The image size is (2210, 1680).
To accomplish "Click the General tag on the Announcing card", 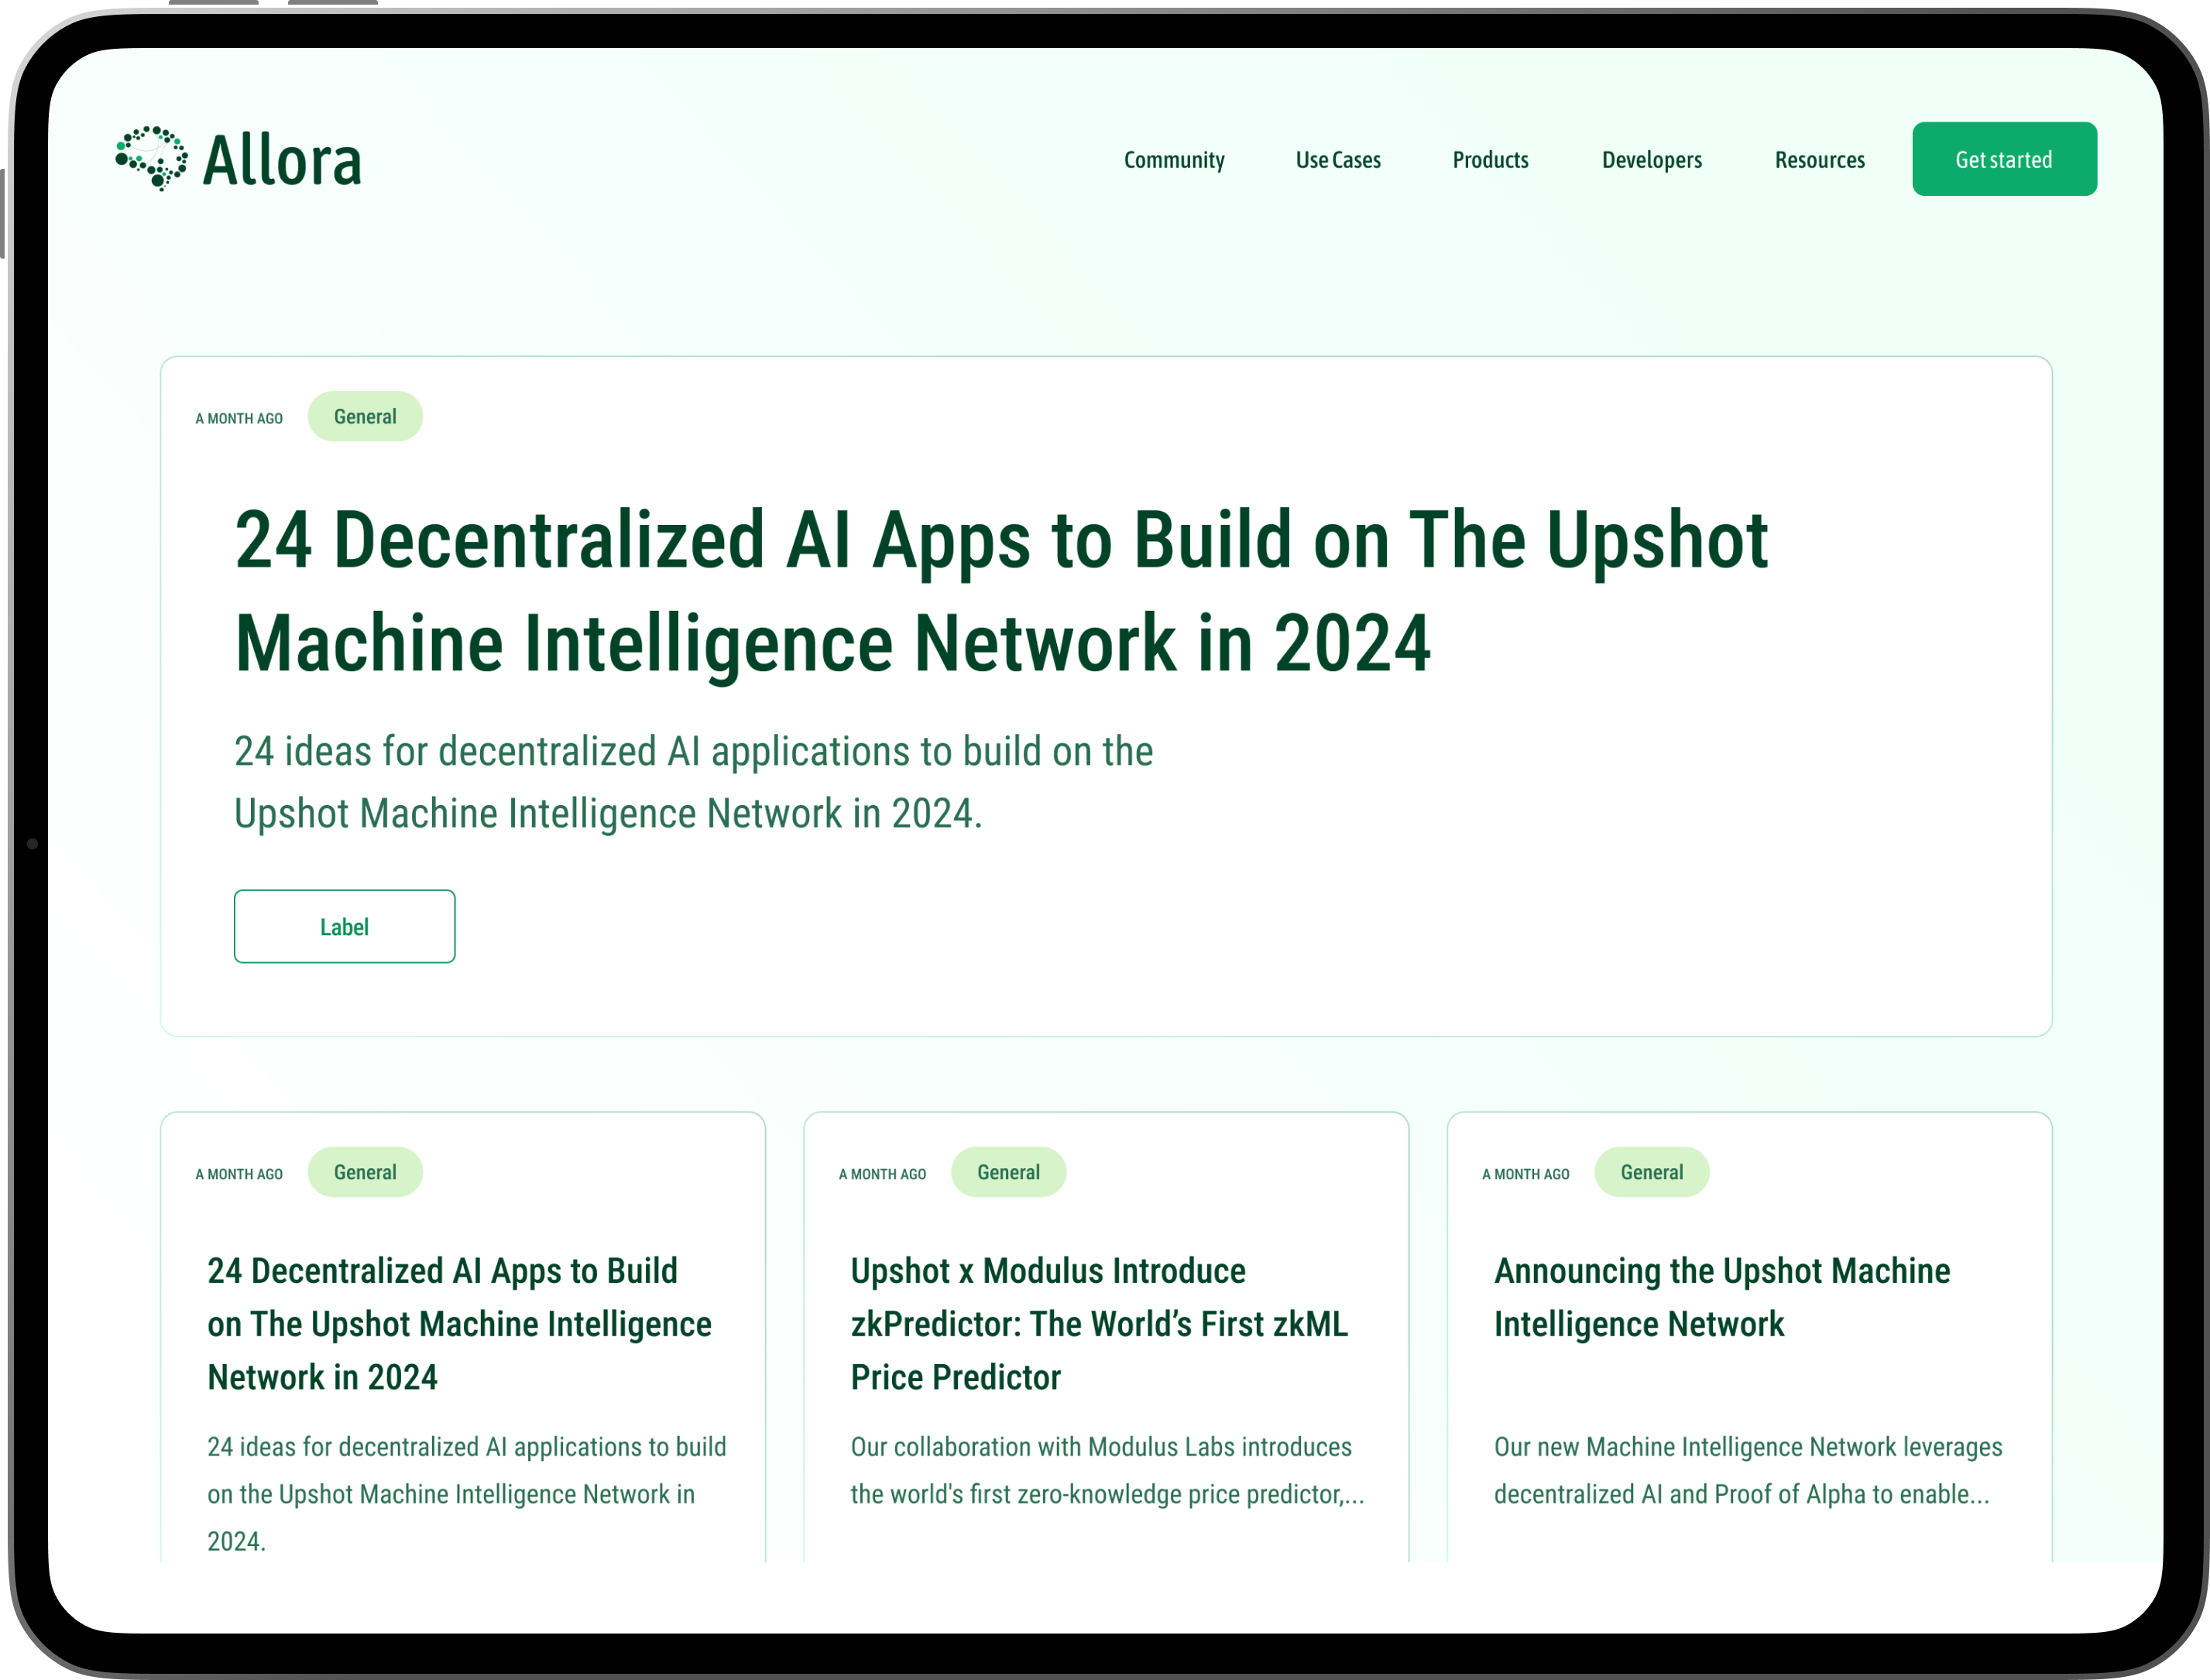I will pyautogui.click(x=1650, y=1172).
